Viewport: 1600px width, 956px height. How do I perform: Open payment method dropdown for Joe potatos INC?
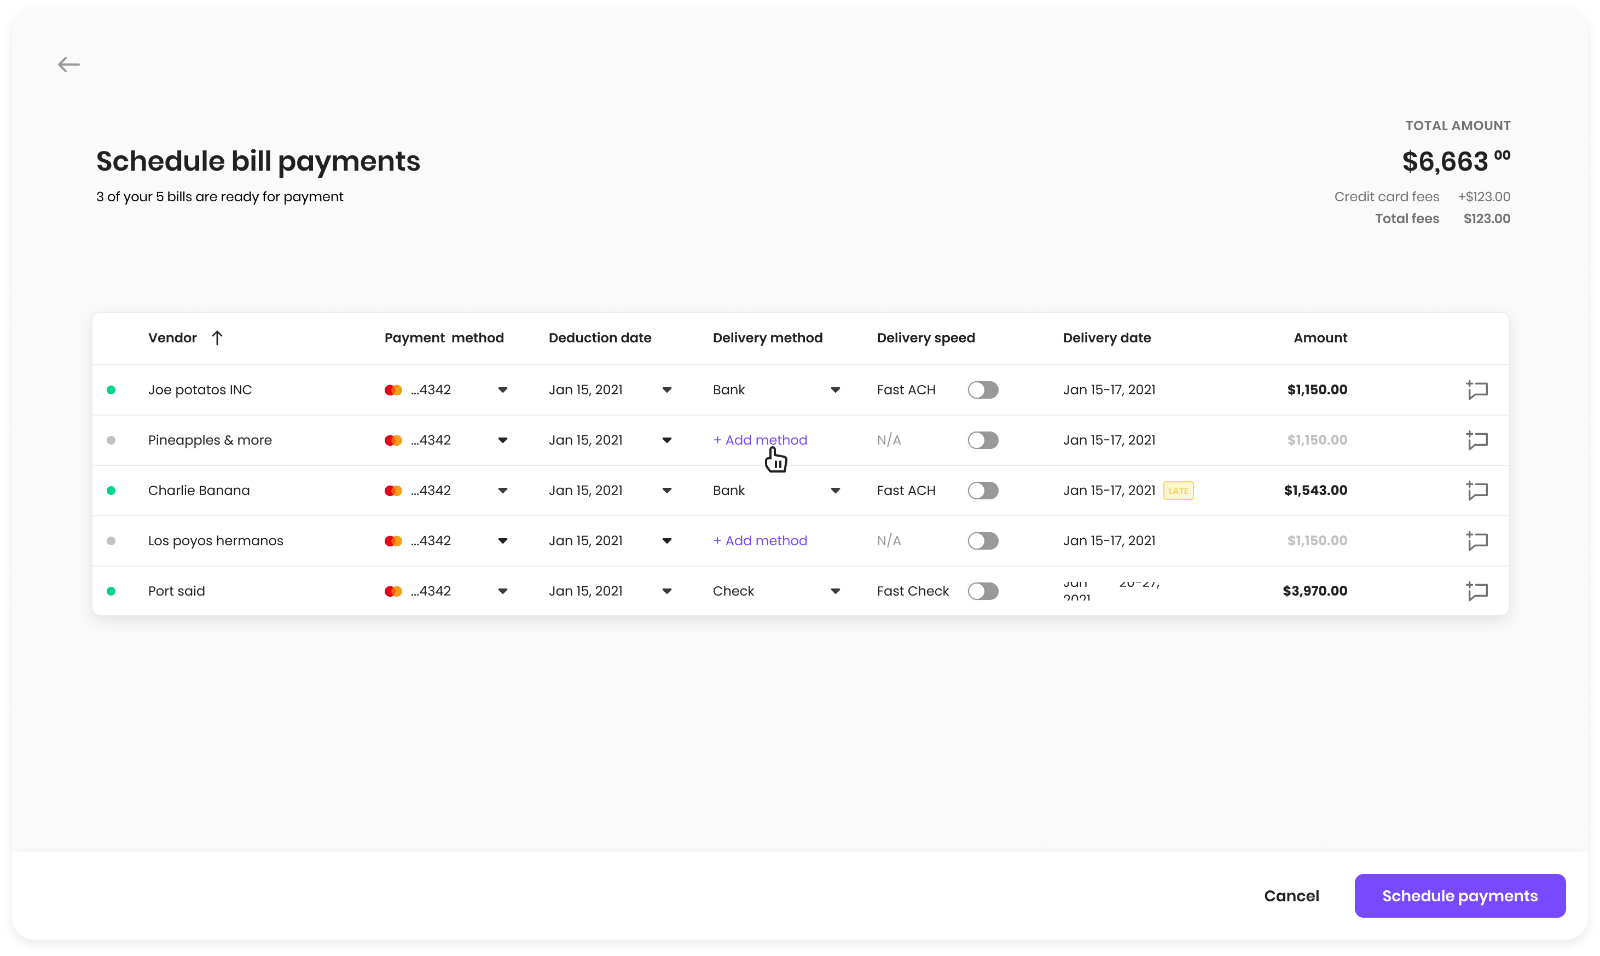[503, 390]
